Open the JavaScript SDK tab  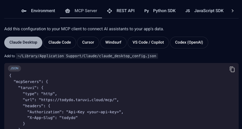[x=204, y=11]
